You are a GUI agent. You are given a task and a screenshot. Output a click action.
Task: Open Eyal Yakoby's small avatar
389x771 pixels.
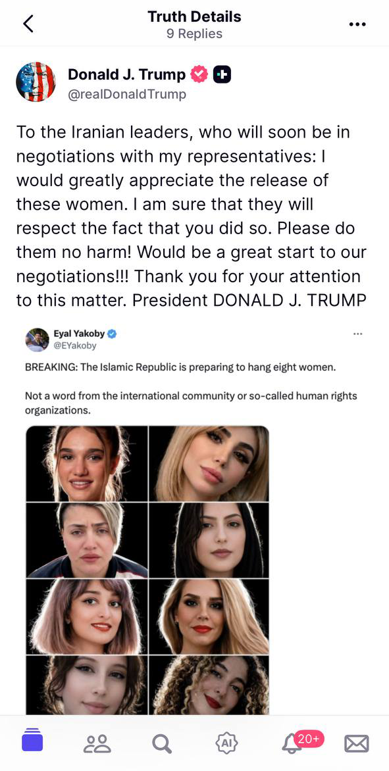click(38, 339)
